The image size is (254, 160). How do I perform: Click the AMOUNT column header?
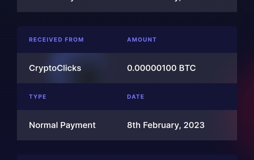click(142, 39)
